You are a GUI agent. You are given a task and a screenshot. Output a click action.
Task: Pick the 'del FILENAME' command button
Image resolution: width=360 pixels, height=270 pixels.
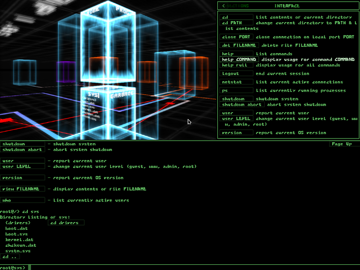(239, 45)
